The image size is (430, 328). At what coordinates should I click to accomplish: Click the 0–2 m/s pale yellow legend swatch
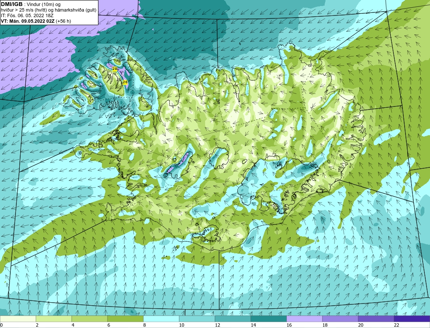point(18,319)
